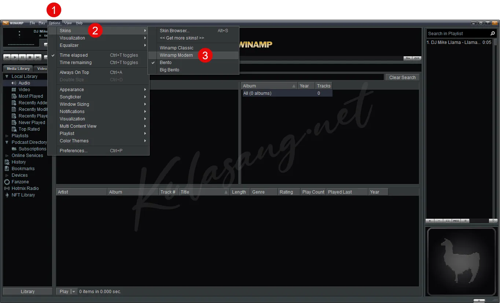500x303 pixels.
Task: Click the Previous track button
Action: (7, 57)
